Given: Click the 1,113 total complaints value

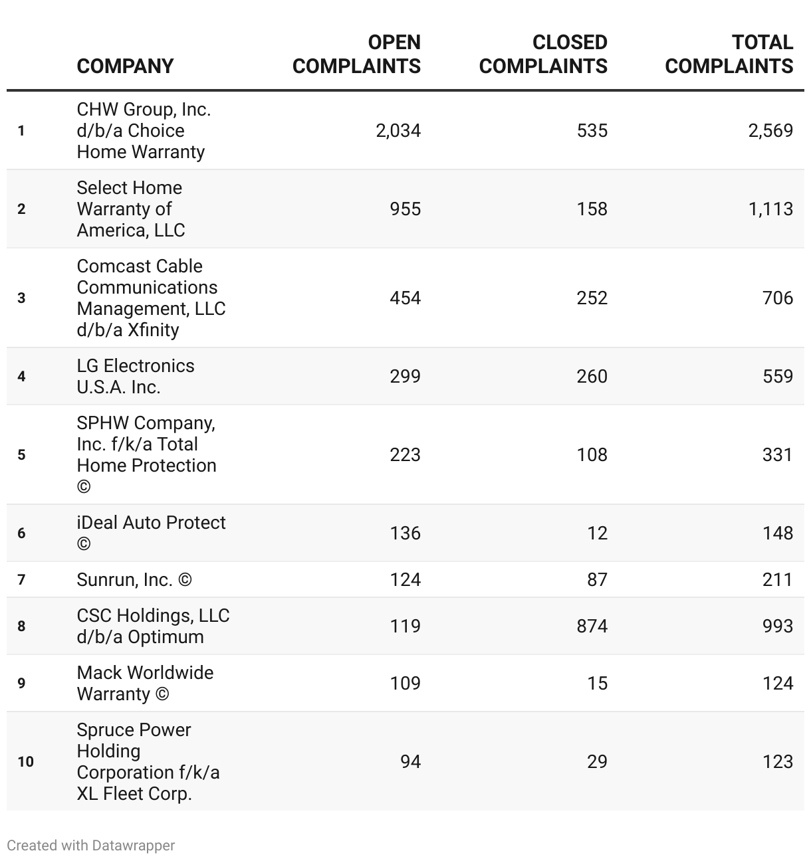Looking at the screenshot, I should click(770, 209).
